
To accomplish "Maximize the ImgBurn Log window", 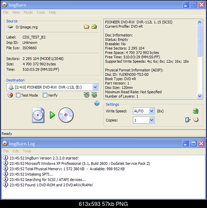I will coord(194,144).
